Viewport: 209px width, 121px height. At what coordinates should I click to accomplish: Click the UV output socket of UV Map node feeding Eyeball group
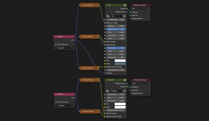click(x=75, y=98)
